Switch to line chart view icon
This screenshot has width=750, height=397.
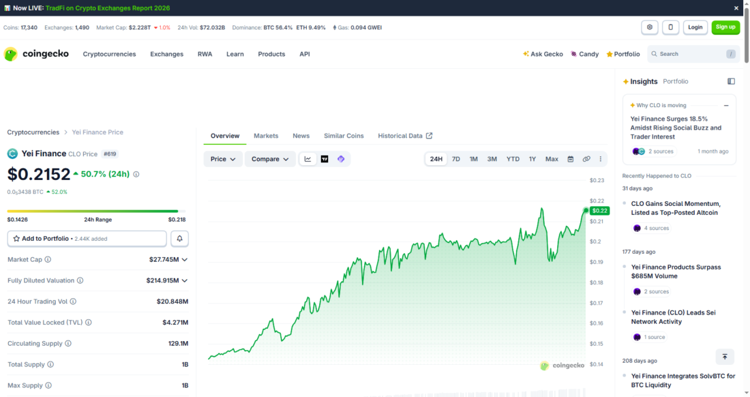pos(307,160)
